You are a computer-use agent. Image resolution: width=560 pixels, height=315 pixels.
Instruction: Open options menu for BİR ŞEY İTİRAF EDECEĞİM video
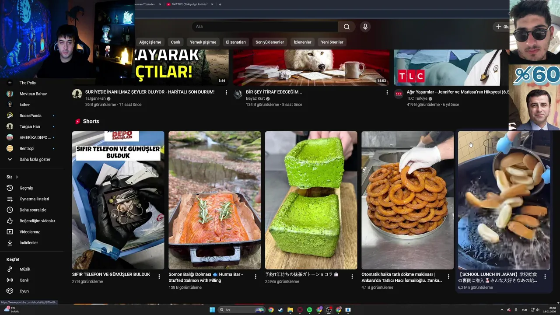[387, 92]
